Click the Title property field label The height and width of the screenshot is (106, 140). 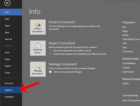coord(124,43)
